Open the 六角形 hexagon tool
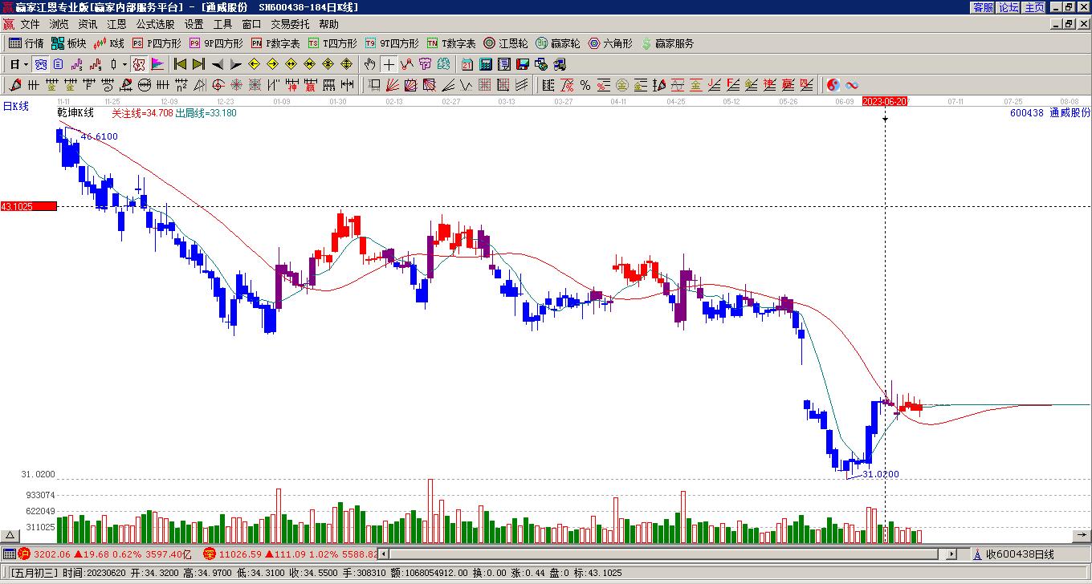This screenshot has width=1092, height=584. [x=610, y=43]
